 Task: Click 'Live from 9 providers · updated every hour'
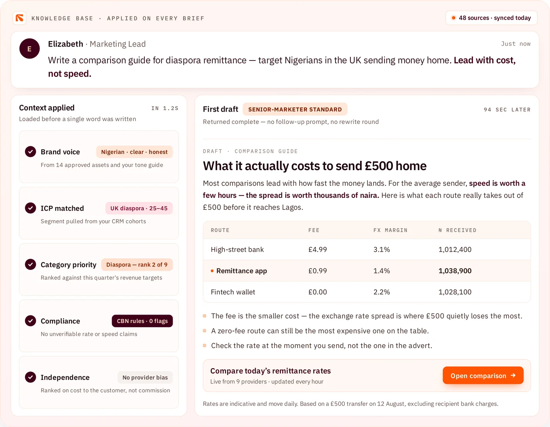point(267,382)
